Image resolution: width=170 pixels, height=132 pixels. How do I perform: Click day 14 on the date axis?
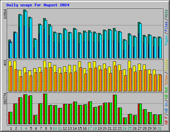pyautogui.click(x=75, y=128)
